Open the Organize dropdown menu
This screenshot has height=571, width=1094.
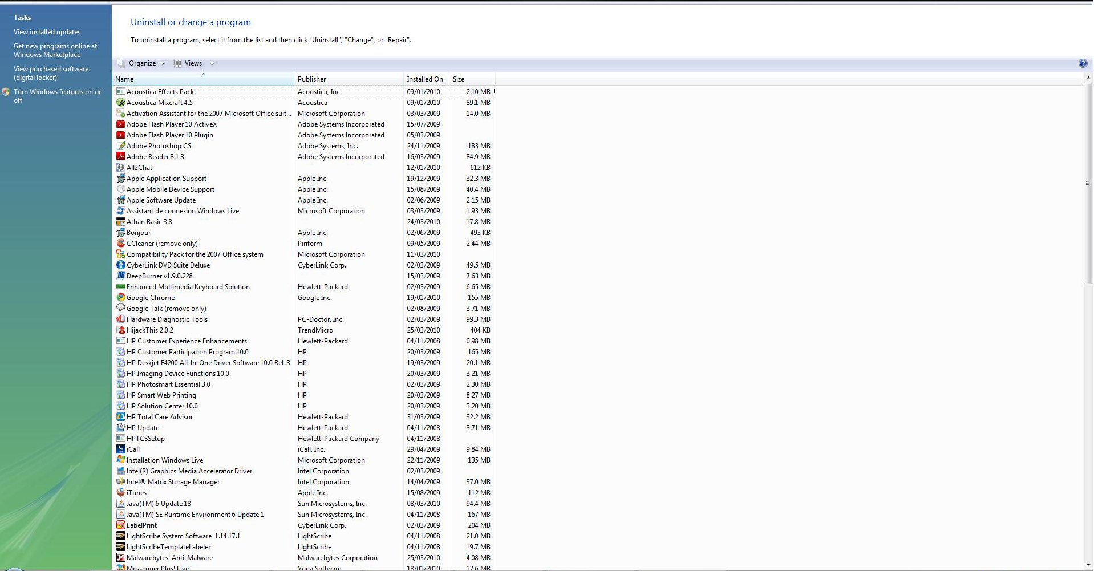pos(141,64)
